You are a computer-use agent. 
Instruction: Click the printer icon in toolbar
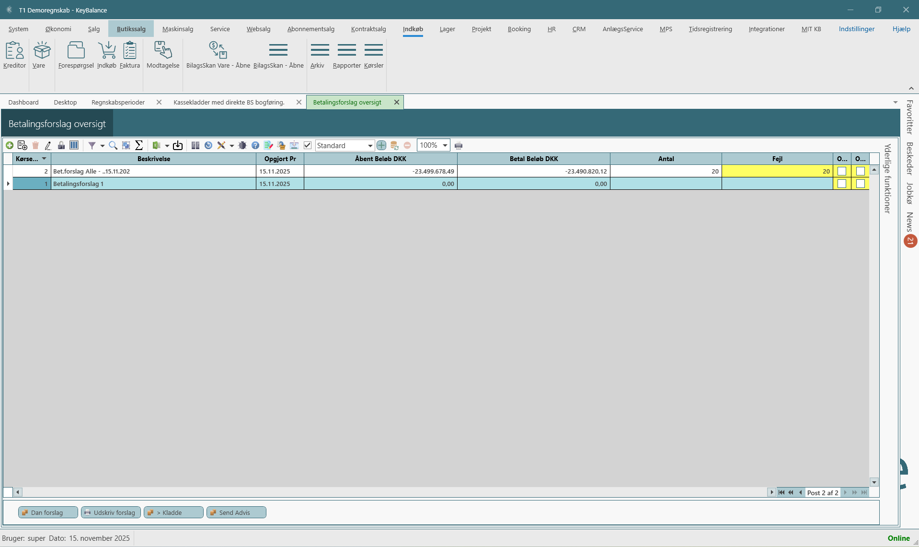point(459,146)
